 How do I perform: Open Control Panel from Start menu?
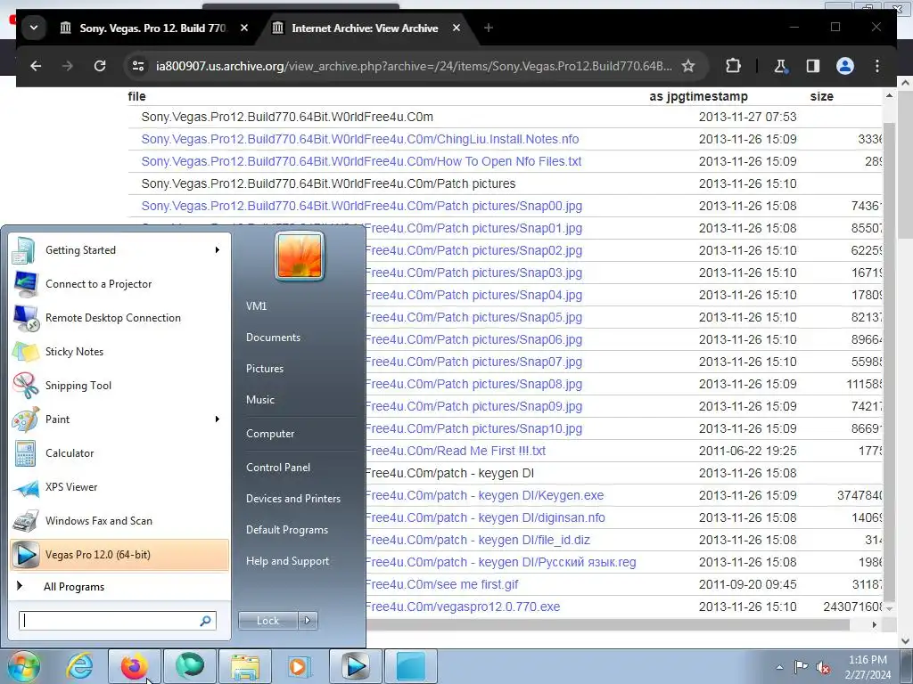278,468
